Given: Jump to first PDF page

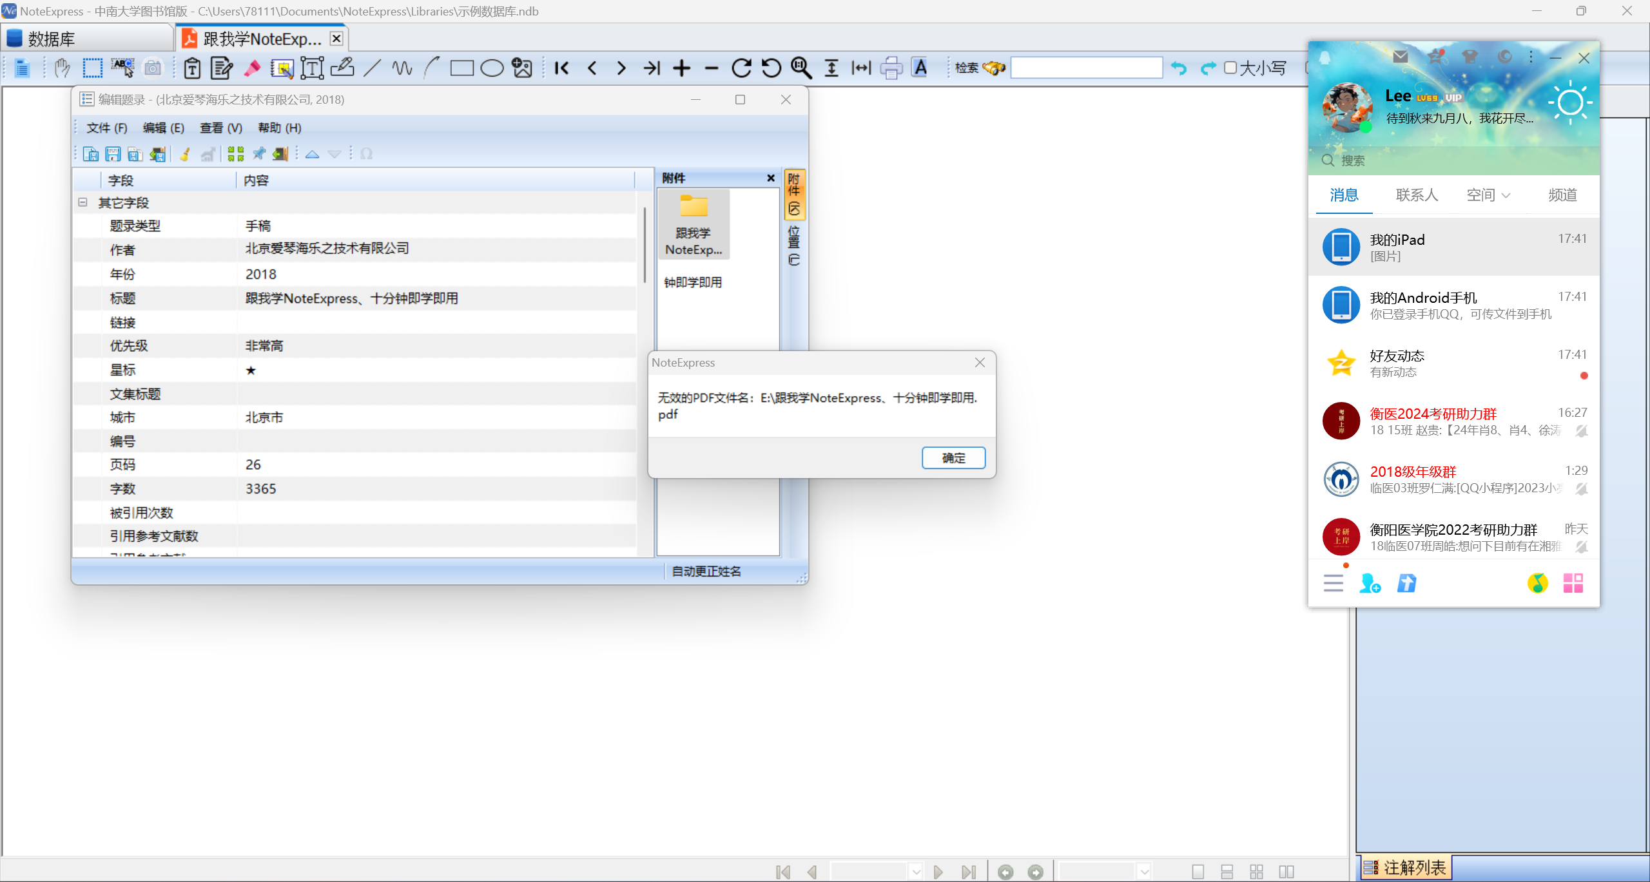Looking at the screenshot, I should [562, 68].
